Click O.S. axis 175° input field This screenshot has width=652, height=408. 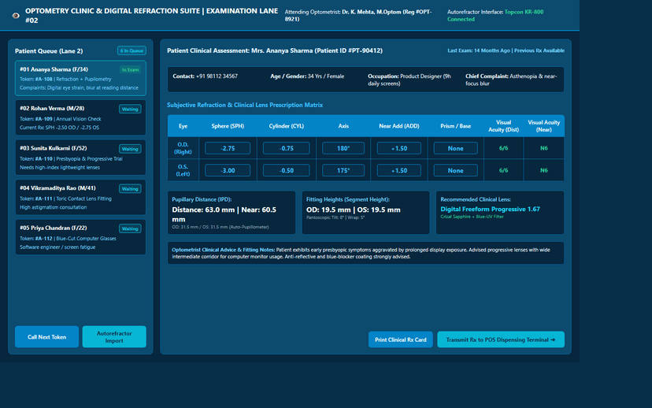pos(343,170)
